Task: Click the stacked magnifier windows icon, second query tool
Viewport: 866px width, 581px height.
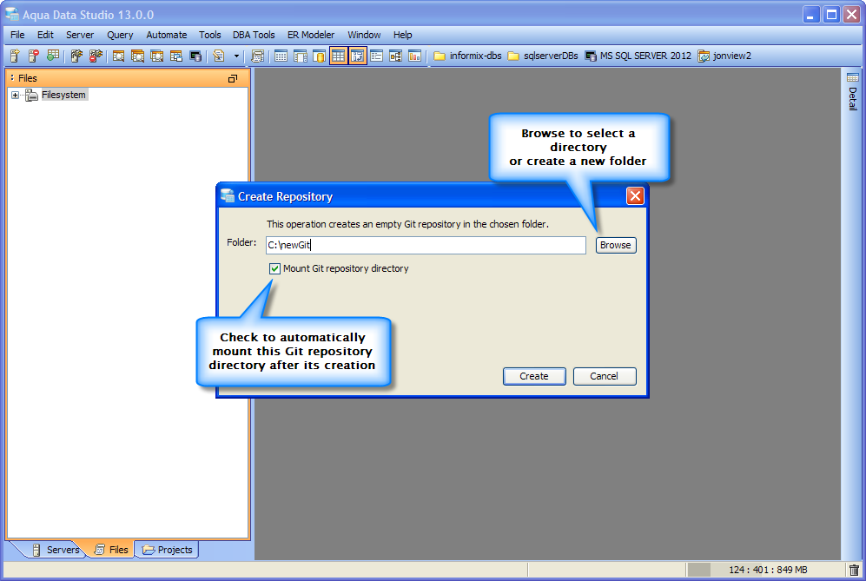Action: [x=137, y=56]
